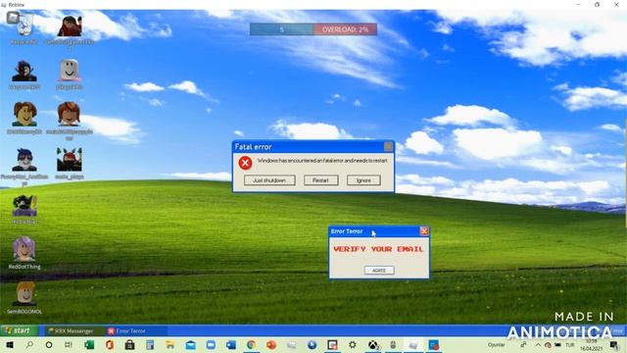Click the red error X icon in Fatal error
This screenshot has height=353, width=627.
click(x=245, y=163)
